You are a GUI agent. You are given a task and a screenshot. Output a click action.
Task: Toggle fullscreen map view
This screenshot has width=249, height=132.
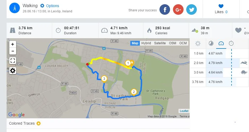(13, 61)
